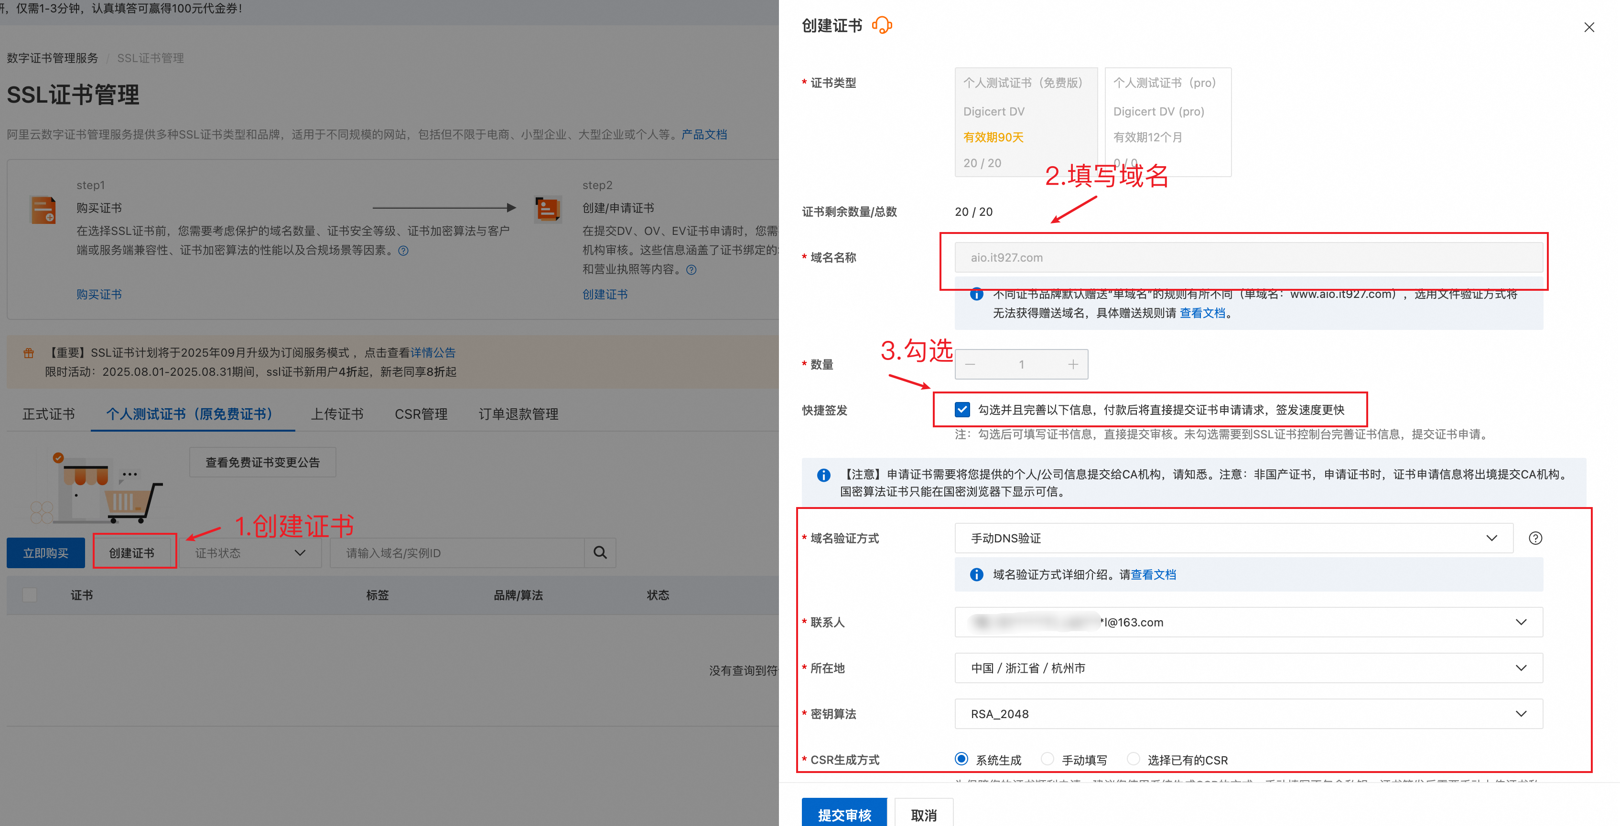Click the 证书 column header
Image resolution: width=1620 pixels, height=826 pixels.
click(x=82, y=595)
